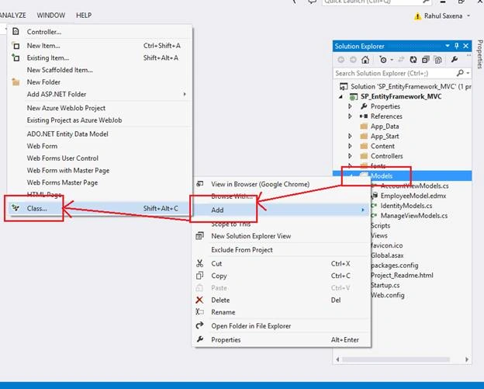This screenshot has height=389, width=484.
Task: Open the Add ASP.NET Folder submenu
Action: [100, 94]
